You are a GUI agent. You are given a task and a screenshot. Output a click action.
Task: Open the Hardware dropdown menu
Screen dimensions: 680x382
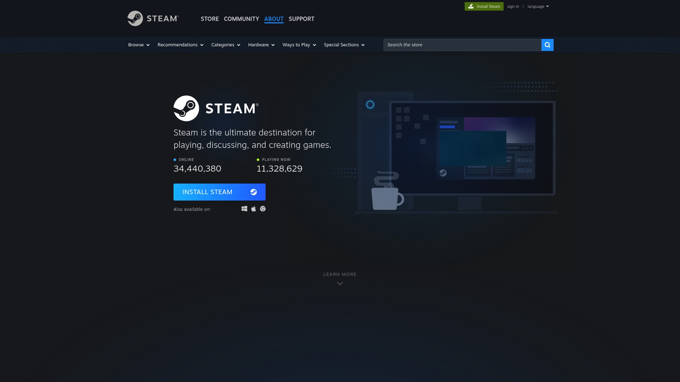tap(261, 45)
